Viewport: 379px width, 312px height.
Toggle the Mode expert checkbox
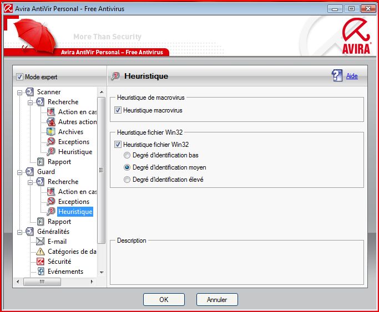(19, 77)
